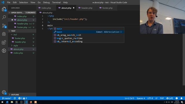Open index.php in Open Editors list
This screenshot has height=104, width=185.
point(22,16)
